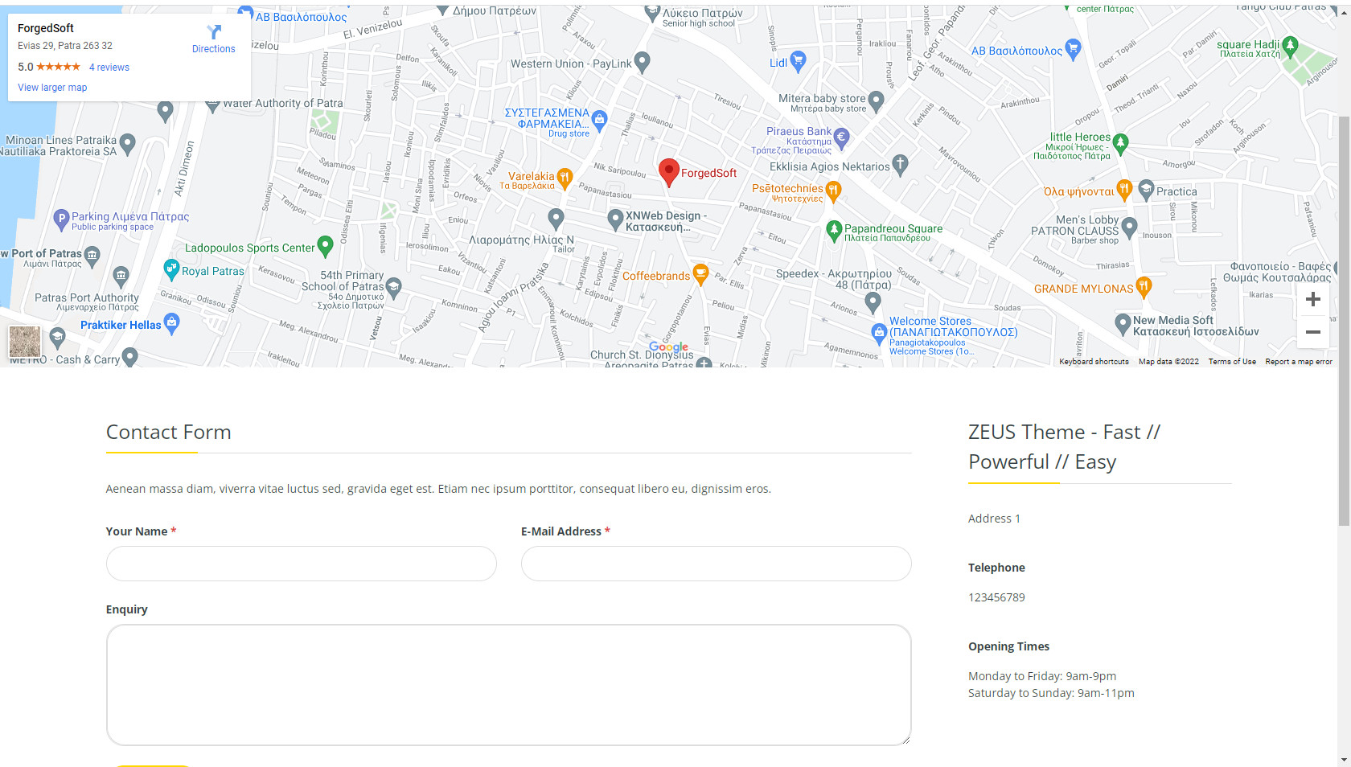Click the square Hadji park marker

coord(1290,46)
